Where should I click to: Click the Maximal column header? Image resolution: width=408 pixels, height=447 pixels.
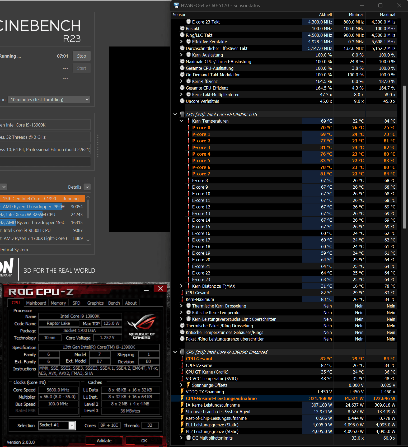pyautogui.click(x=381, y=15)
